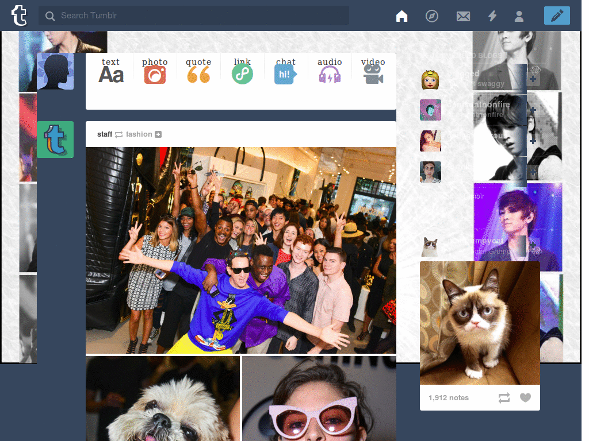The image size is (589, 441).
Task: Create a new chat post
Action: click(286, 71)
